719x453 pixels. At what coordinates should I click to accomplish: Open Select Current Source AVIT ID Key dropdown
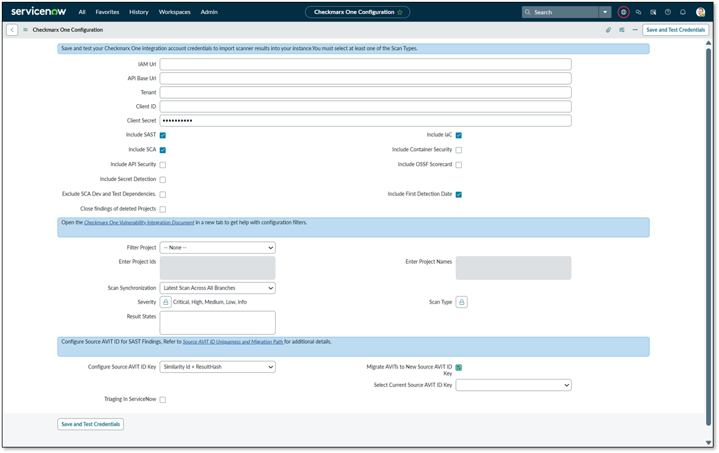[x=514, y=385]
